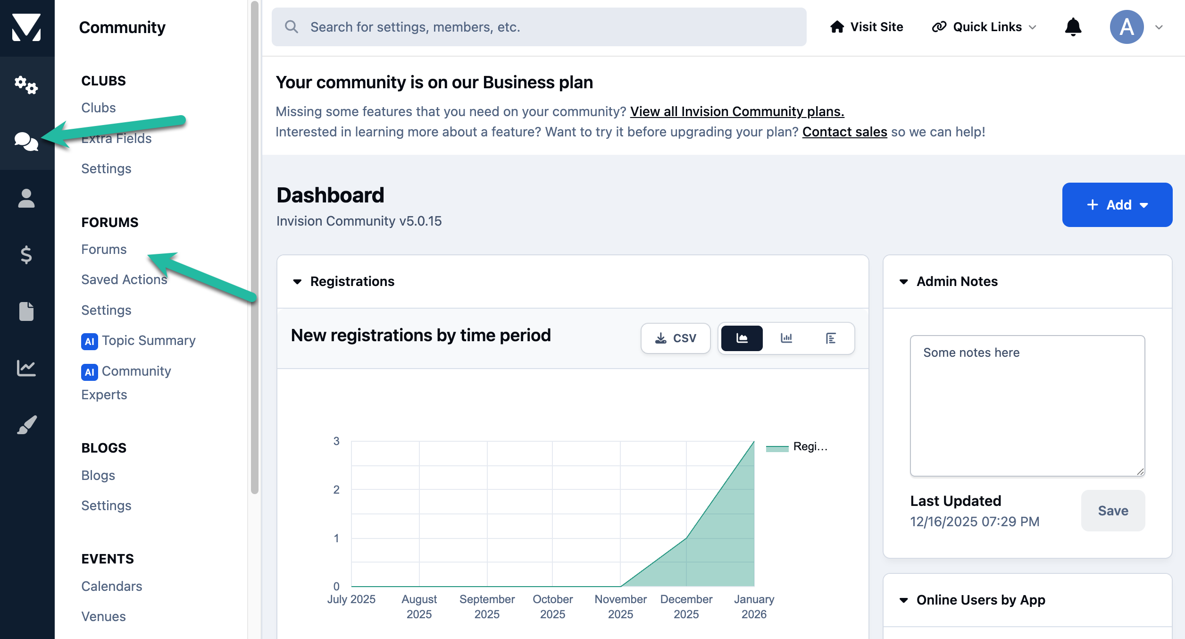1185x639 pixels.
Task: Collapse the Admin Notes widget
Action: (903, 282)
